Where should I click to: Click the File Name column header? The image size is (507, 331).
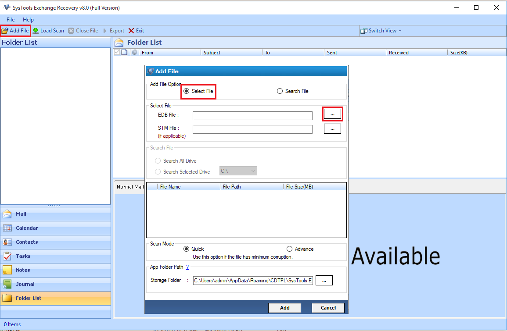tap(189, 187)
